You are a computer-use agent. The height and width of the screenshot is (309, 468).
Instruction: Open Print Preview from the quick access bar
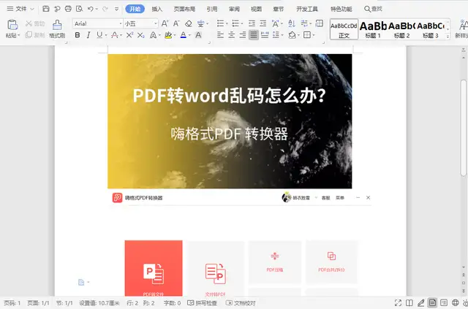[79, 9]
